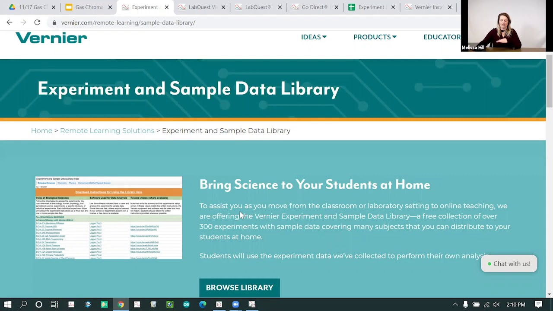This screenshot has width=553, height=311.
Task: Check battery status in system tray
Action: pos(476,305)
